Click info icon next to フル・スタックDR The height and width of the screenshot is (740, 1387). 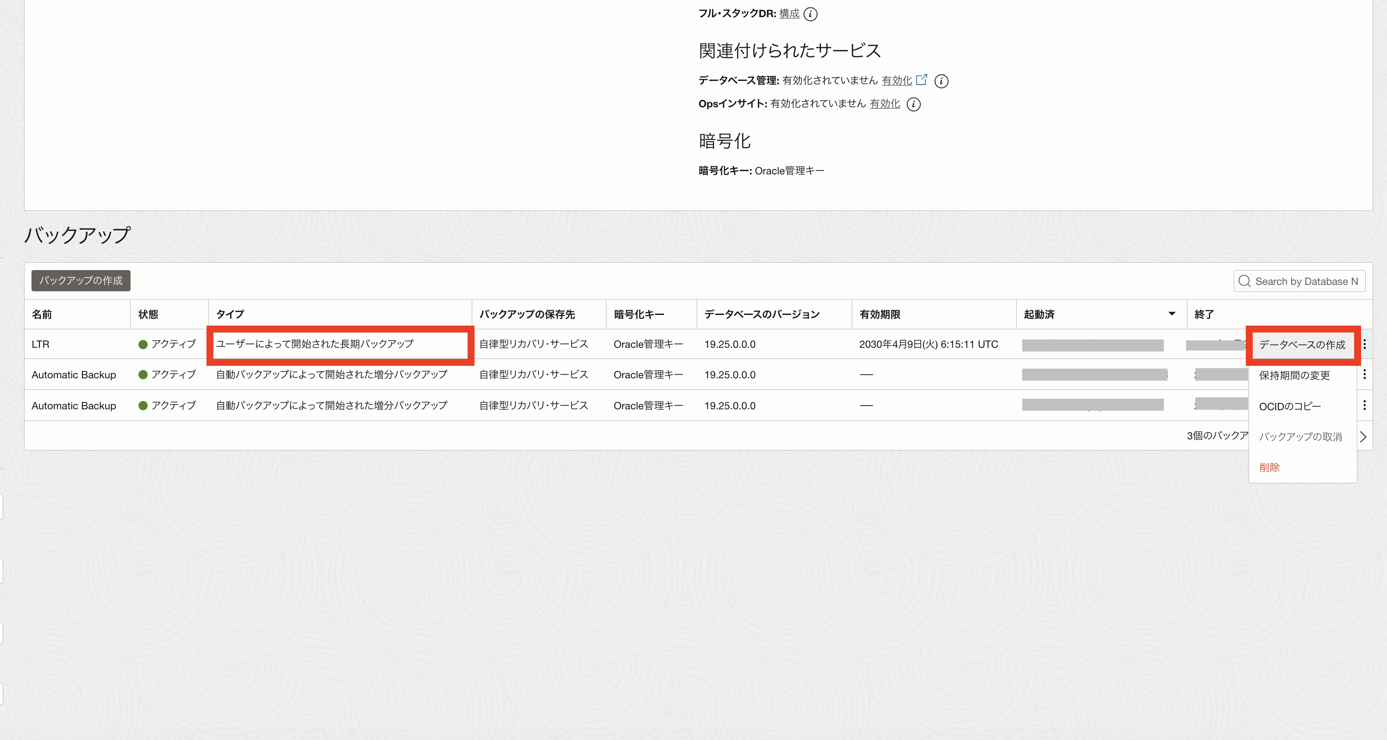click(810, 14)
